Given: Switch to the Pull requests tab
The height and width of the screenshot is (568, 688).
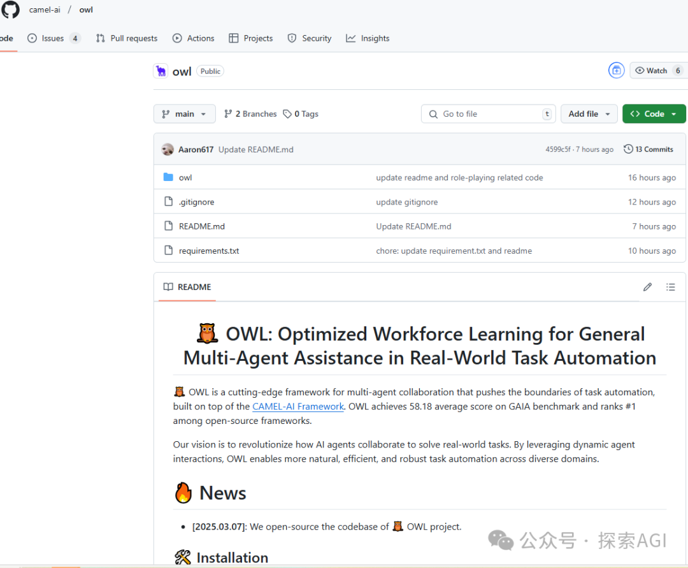Looking at the screenshot, I should (127, 38).
